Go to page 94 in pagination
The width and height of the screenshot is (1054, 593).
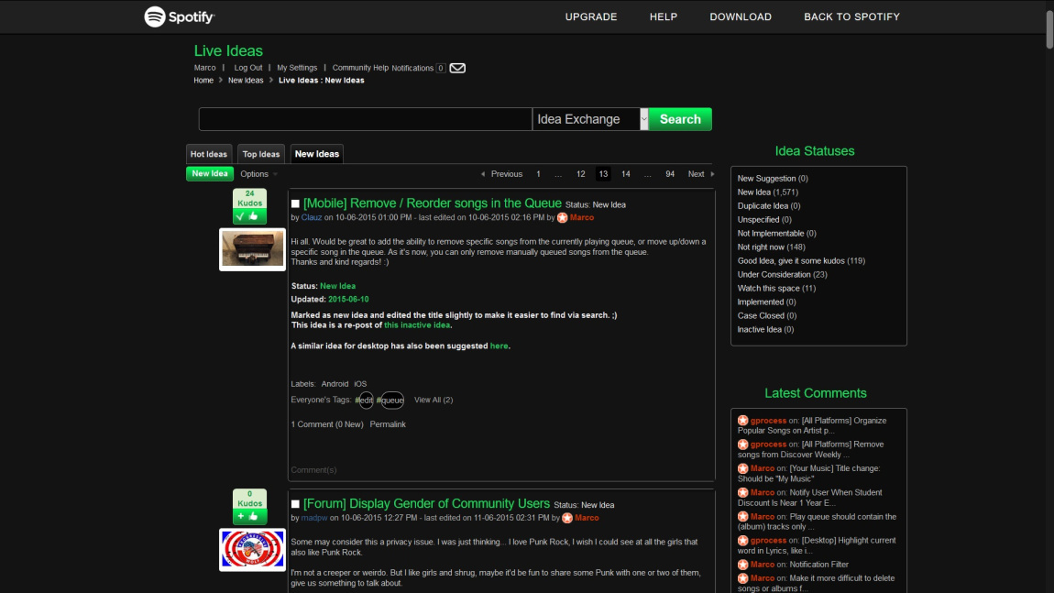[x=670, y=174]
